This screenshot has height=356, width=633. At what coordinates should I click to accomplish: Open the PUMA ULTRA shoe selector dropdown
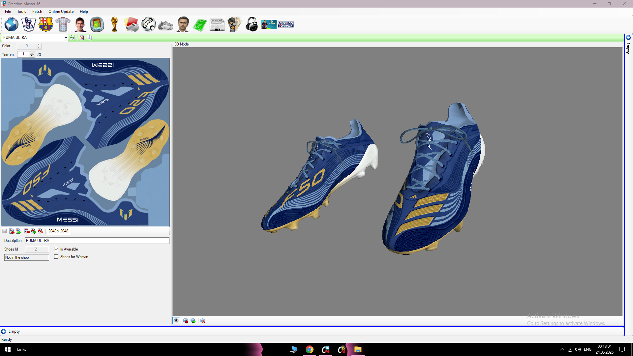pos(66,38)
